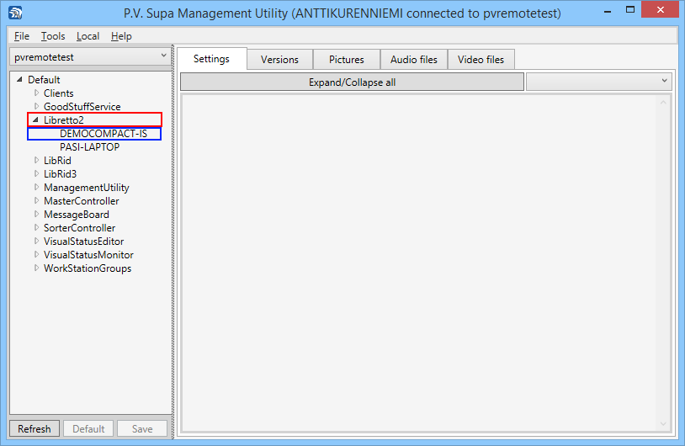This screenshot has width=685, height=446.
Task: Open the File menu
Action: point(22,36)
